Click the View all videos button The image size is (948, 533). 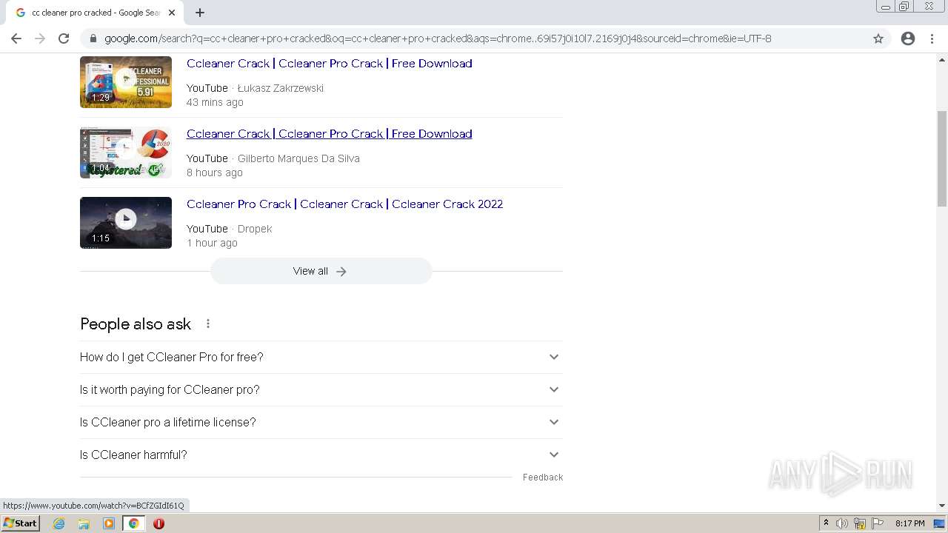[x=321, y=271]
